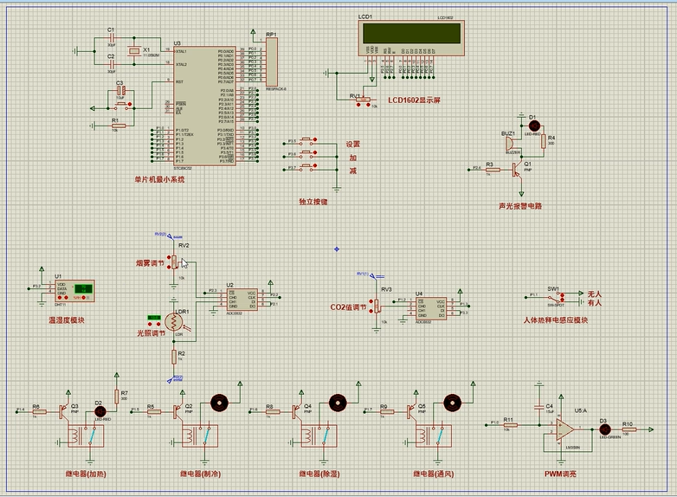Viewport: 677px width, 497px height.
Task: Click the LCD1602 display component
Action: tap(412, 35)
